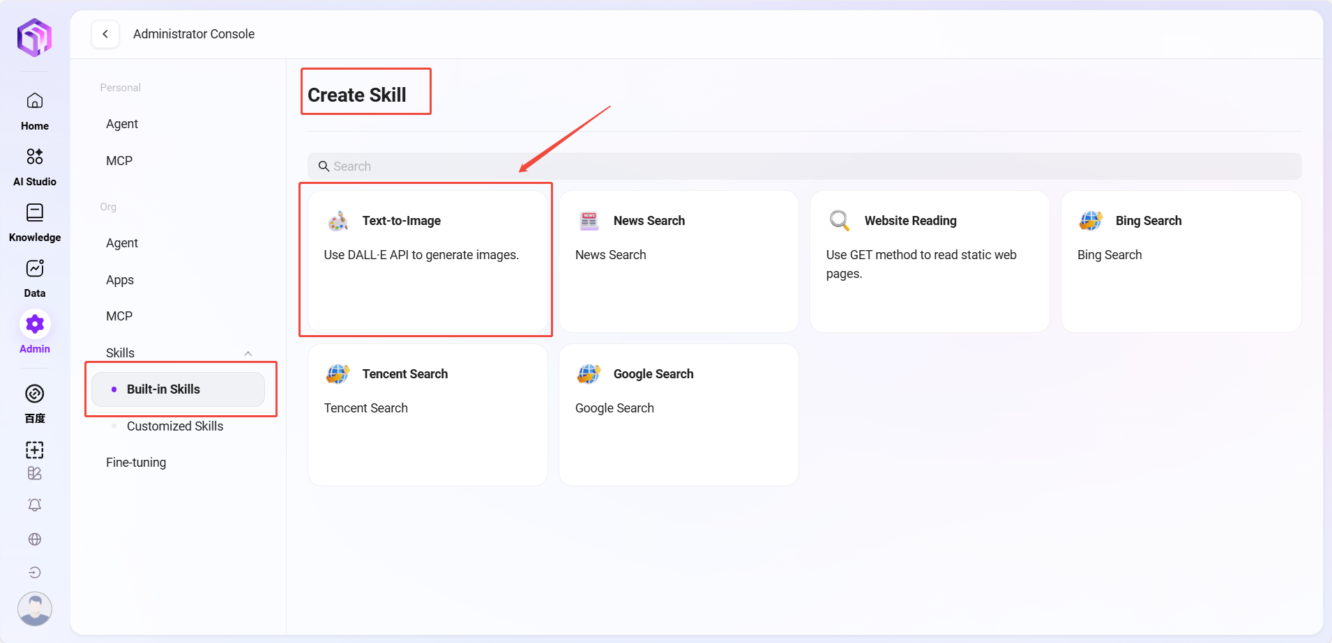
Task: Go to the Data section icon
Action: pos(35,269)
